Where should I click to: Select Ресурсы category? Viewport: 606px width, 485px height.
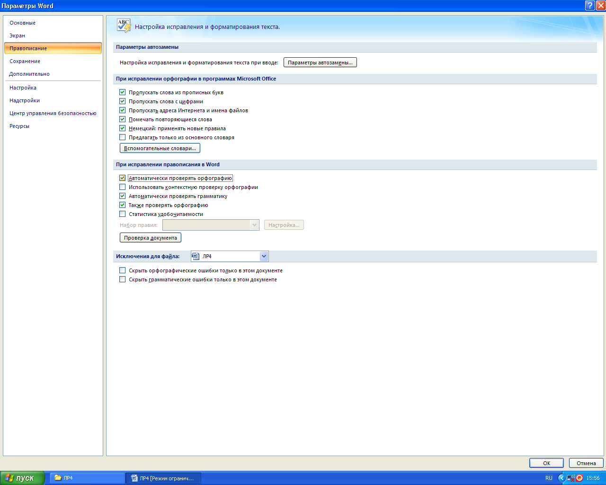(x=53, y=126)
